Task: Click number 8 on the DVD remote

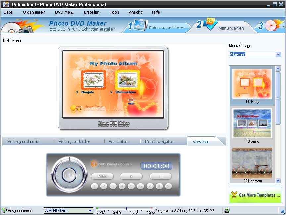Action: coord(159,186)
